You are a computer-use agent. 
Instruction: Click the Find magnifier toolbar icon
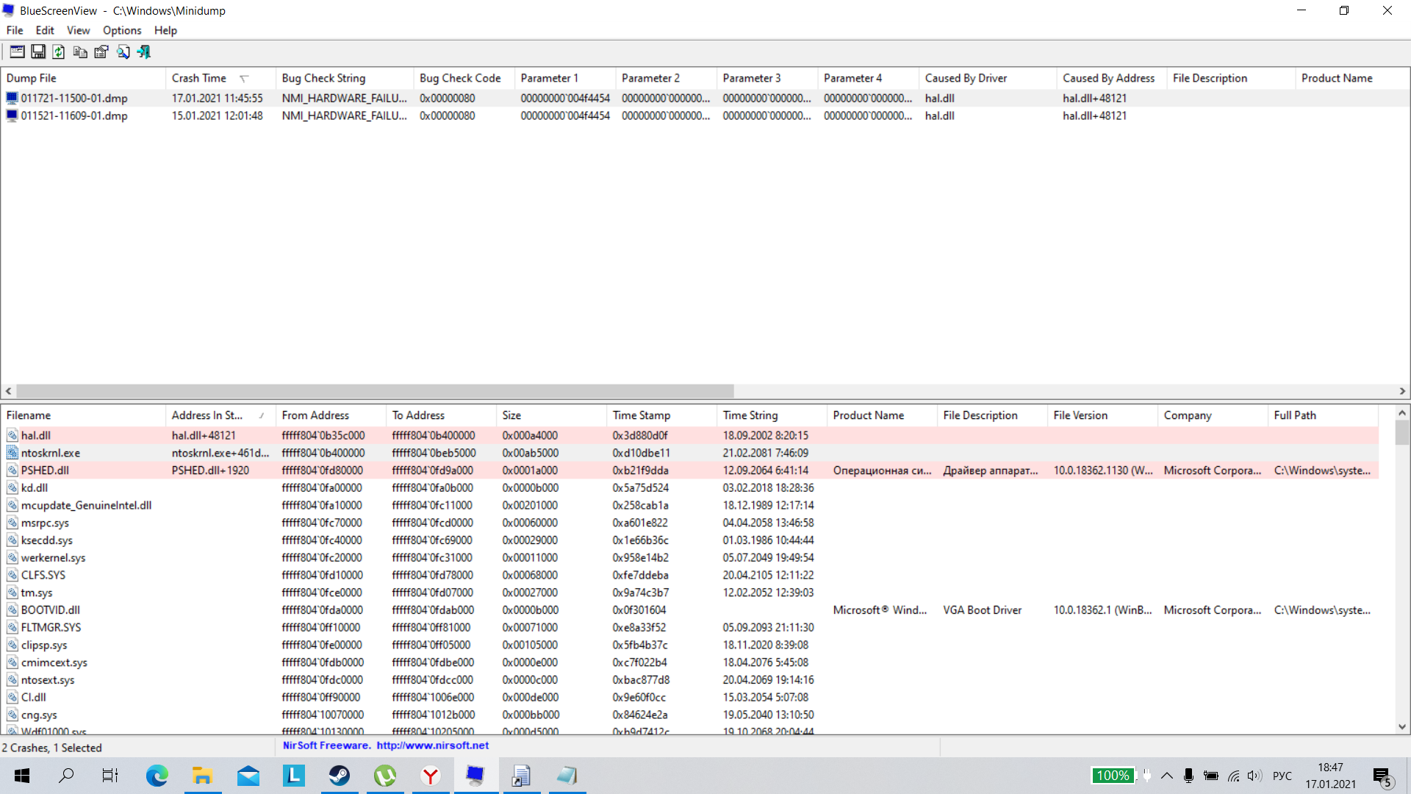pyautogui.click(x=123, y=51)
